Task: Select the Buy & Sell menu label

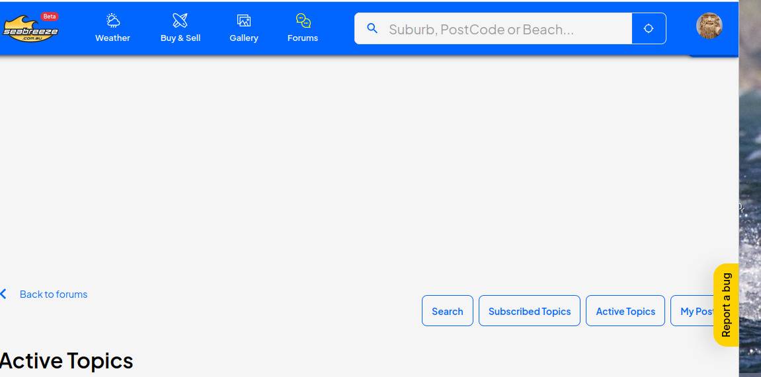Action: [x=180, y=38]
